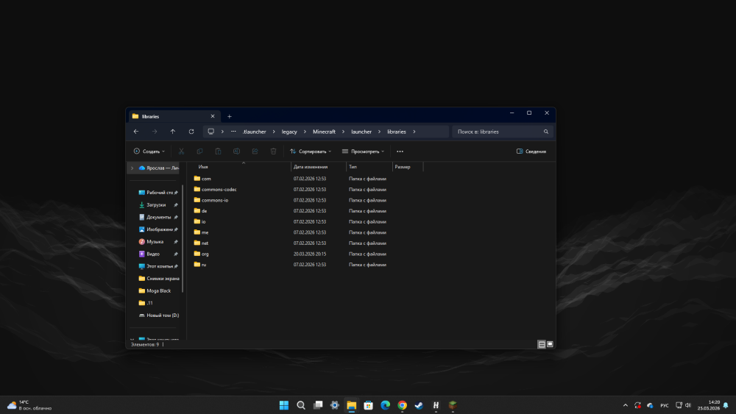Viewport: 736px width, 414px height.
Task: Open Microsoft Edge from taskbar
Action: (386, 405)
